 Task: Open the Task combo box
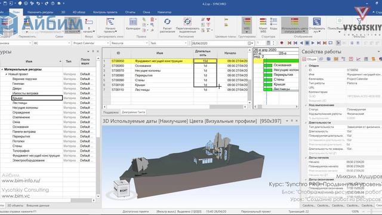tap(168, 43)
